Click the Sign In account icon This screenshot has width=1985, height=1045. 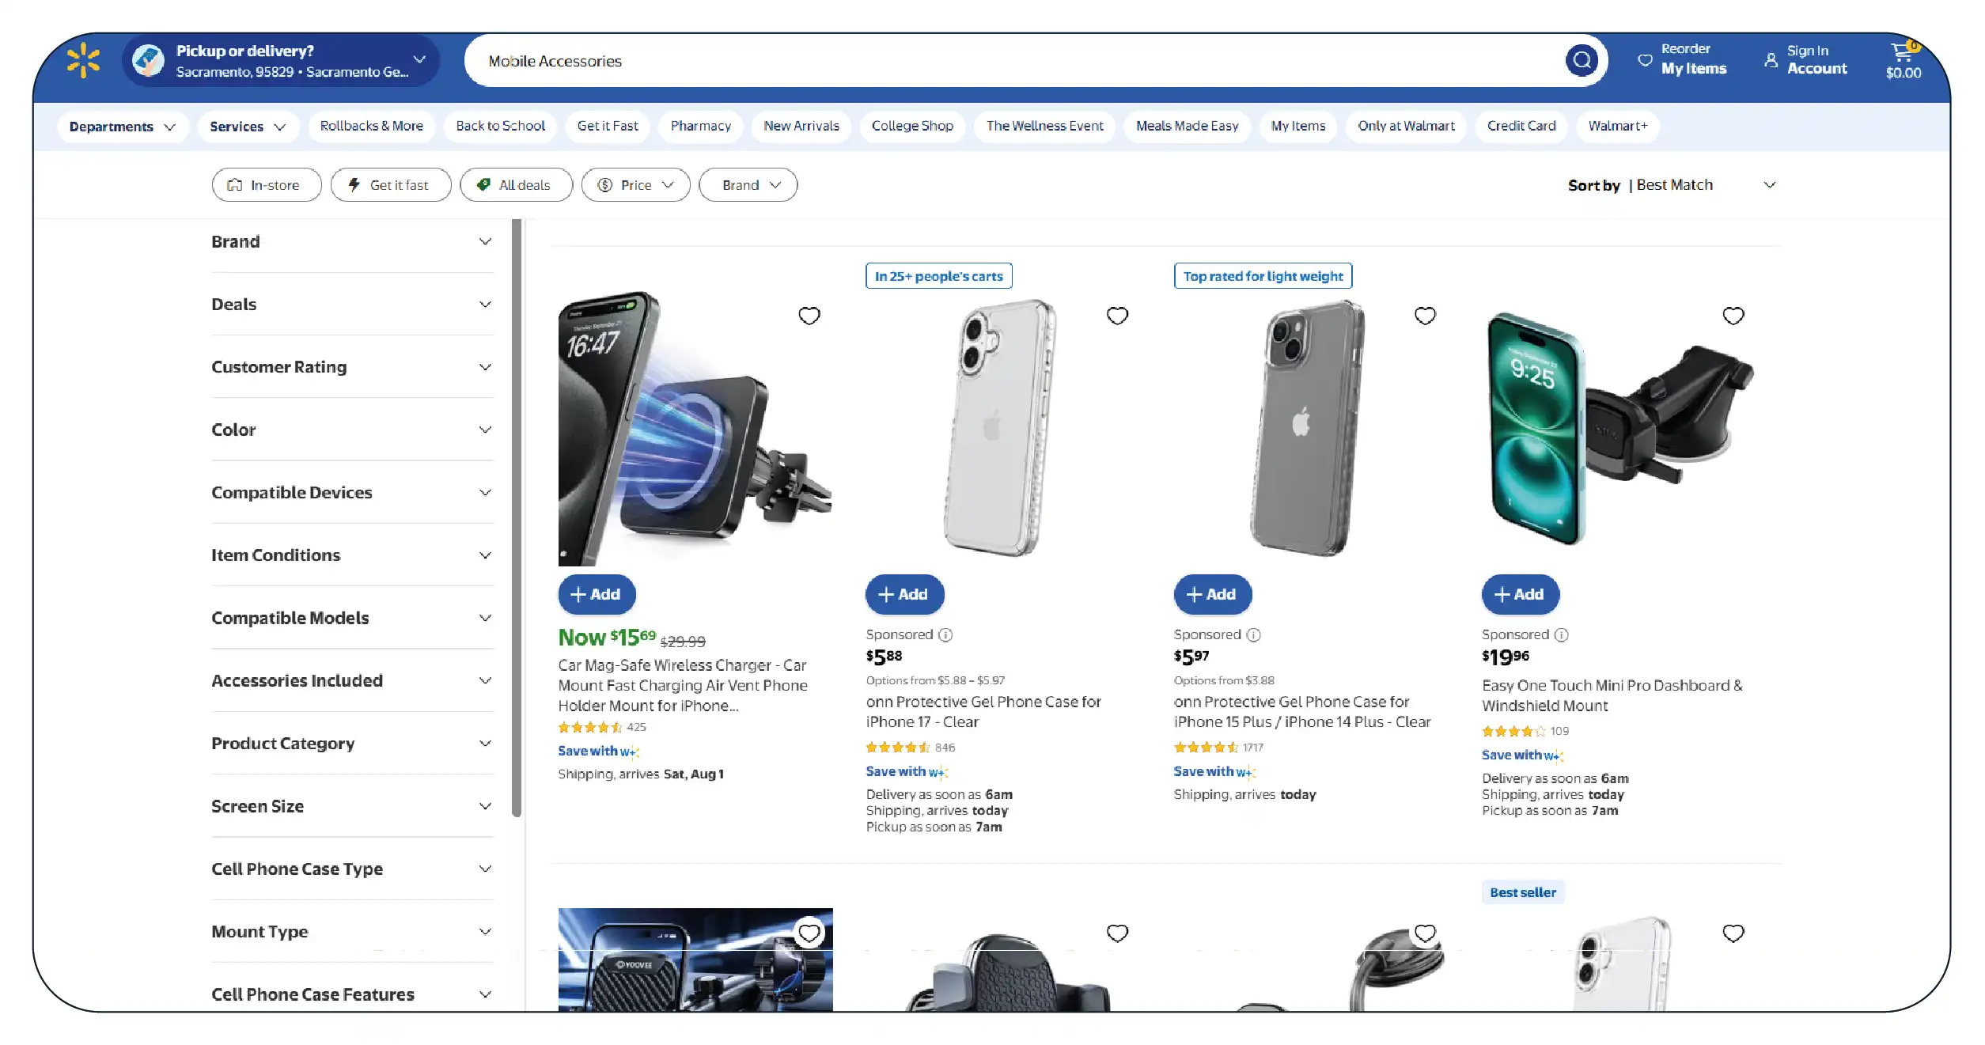(x=1771, y=60)
